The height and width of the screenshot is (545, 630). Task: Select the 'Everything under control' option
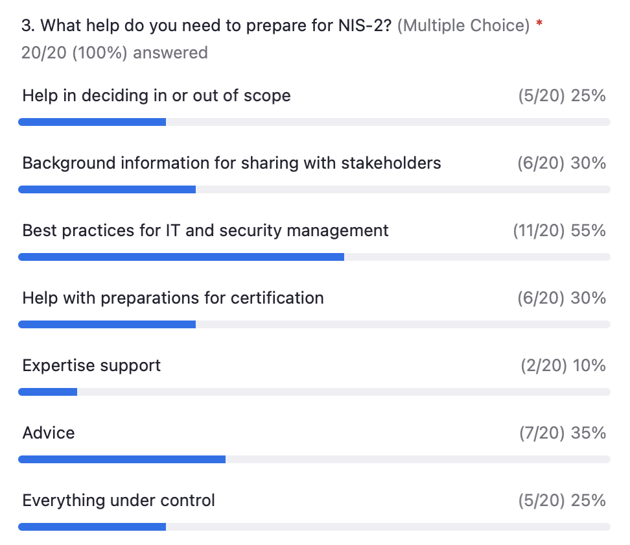pos(119,501)
